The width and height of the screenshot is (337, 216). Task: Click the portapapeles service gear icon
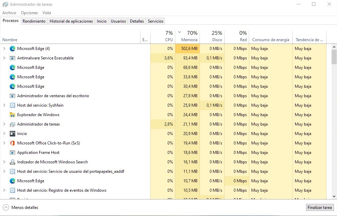click(x=12, y=171)
